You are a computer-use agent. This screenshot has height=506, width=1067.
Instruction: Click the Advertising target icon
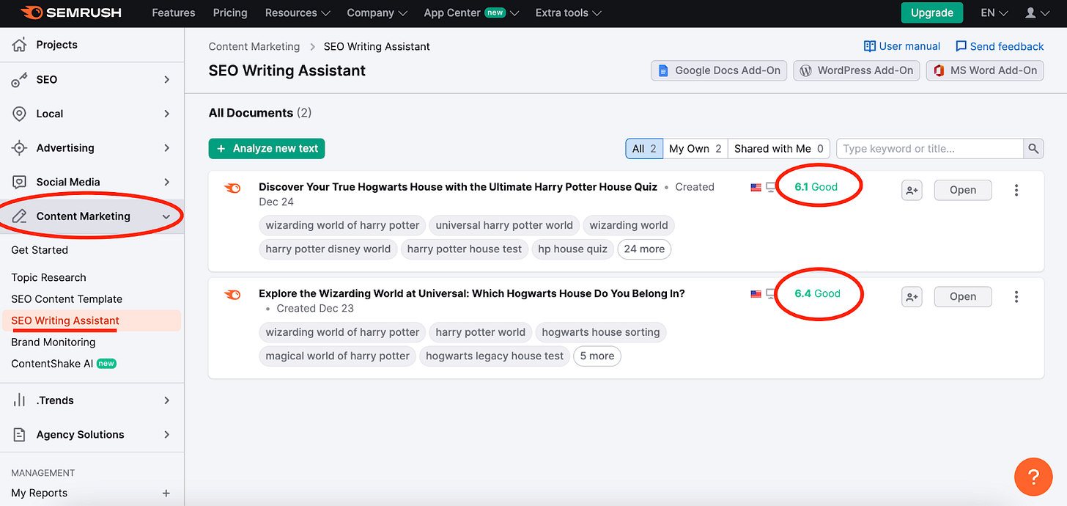[x=20, y=147]
